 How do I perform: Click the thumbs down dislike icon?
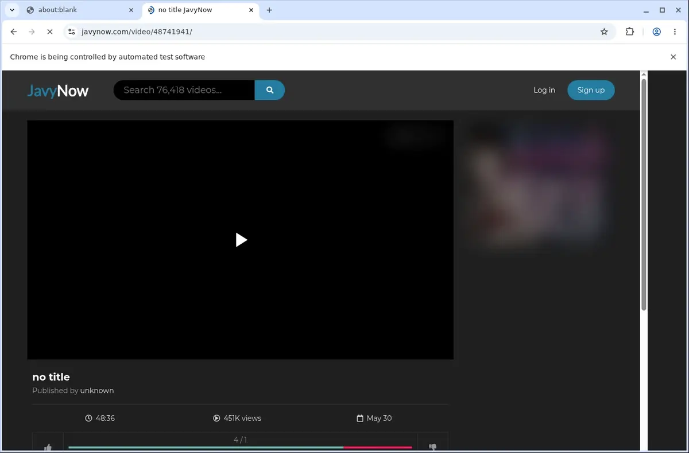(433, 447)
